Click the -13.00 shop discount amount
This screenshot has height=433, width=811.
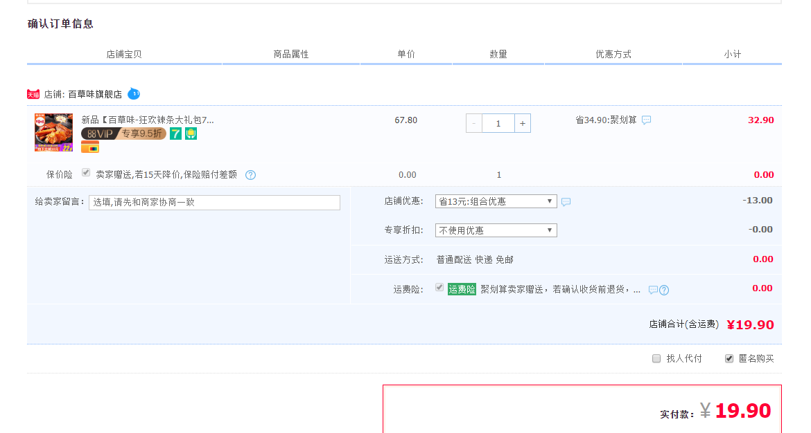(757, 200)
